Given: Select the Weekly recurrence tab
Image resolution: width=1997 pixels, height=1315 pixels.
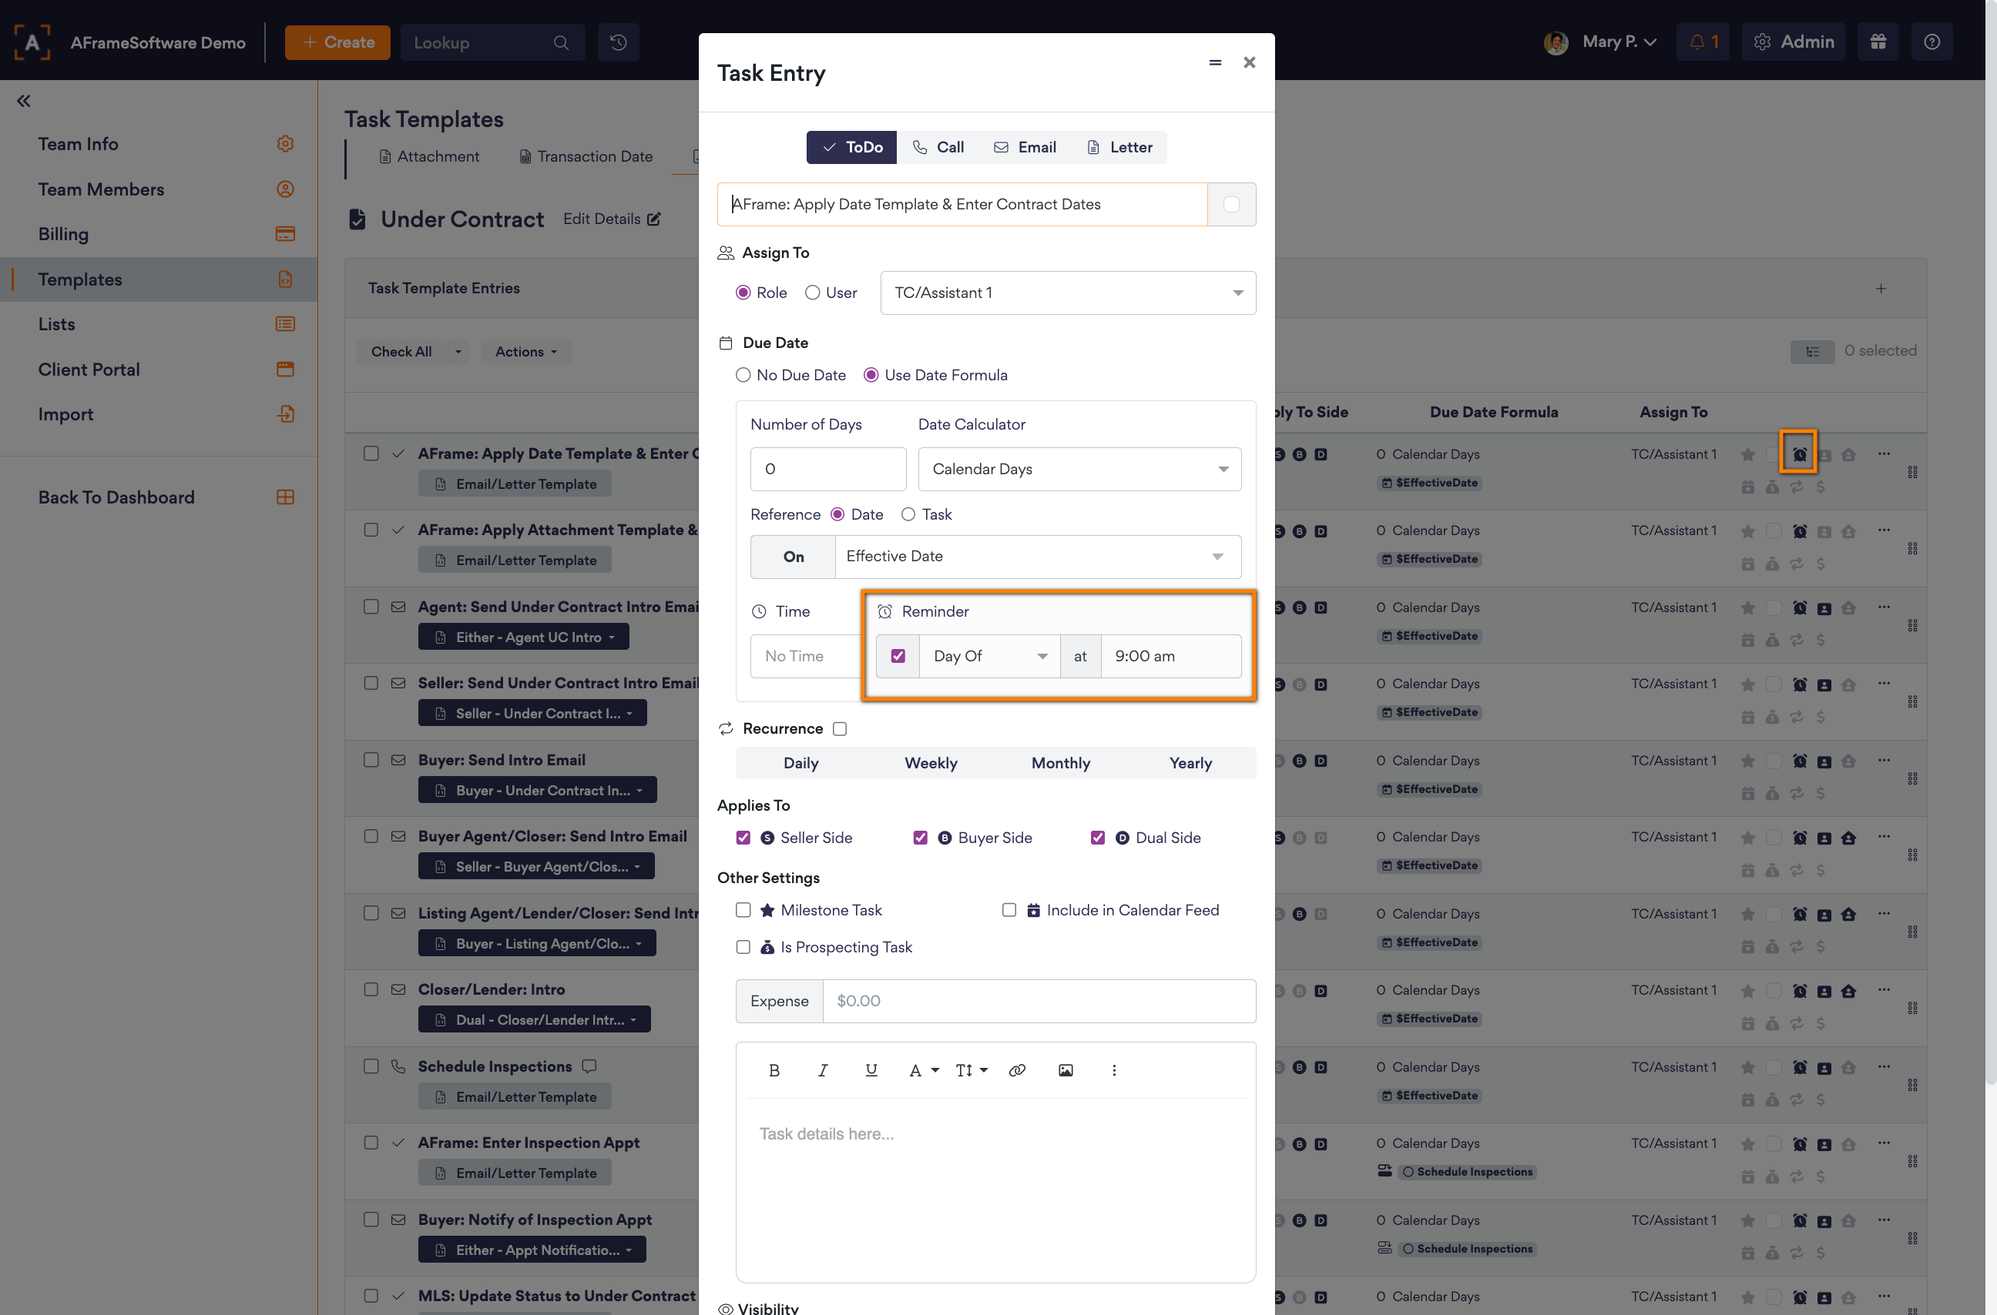Looking at the screenshot, I should [931, 763].
